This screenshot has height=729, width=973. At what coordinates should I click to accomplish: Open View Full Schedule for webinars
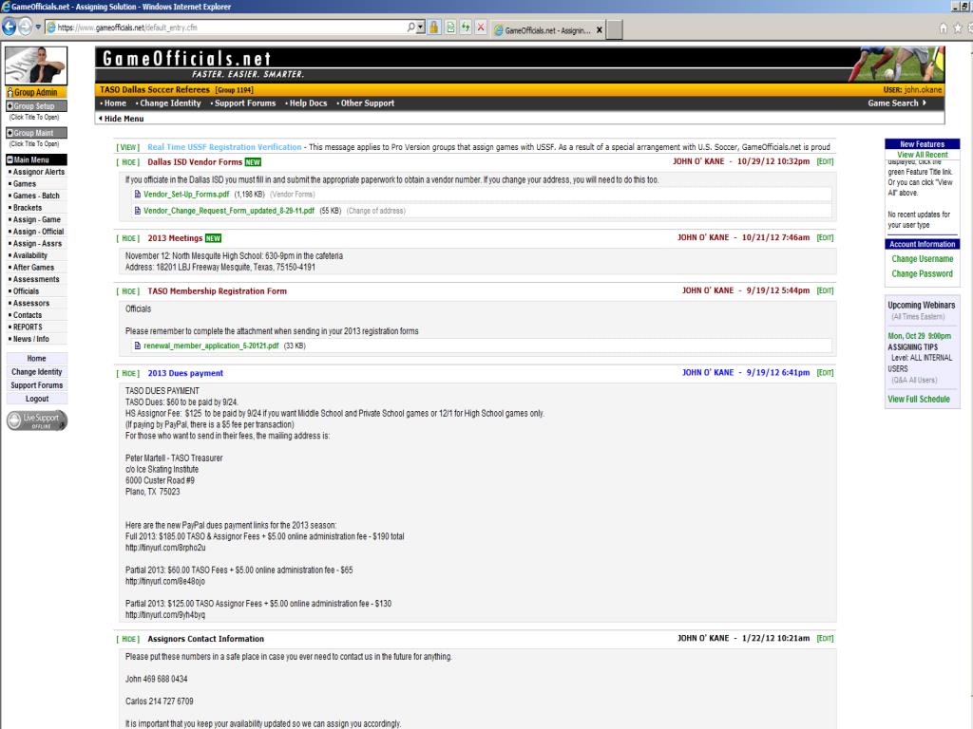pyautogui.click(x=919, y=400)
